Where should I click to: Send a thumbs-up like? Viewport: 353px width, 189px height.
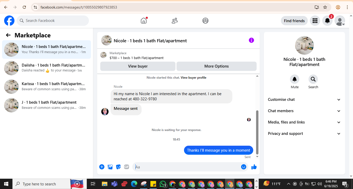pyautogui.click(x=254, y=167)
